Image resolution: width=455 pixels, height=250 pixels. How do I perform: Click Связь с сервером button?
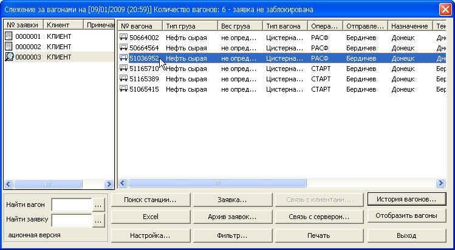point(319,217)
